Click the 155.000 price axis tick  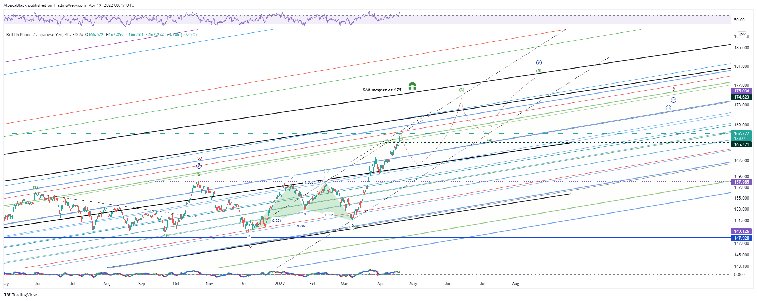(742, 198)
